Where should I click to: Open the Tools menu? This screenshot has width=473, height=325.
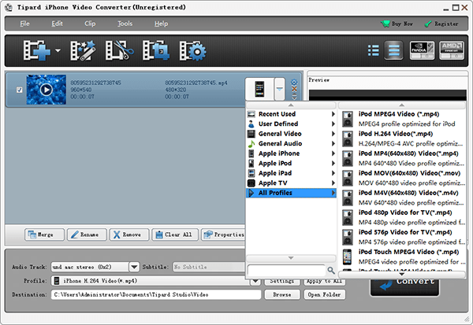click(x=125, y=24)
